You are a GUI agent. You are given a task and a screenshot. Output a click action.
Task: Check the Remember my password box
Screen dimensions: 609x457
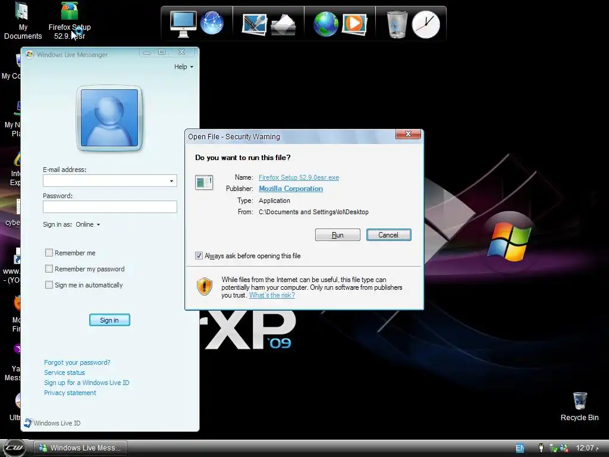pos(49,268)
